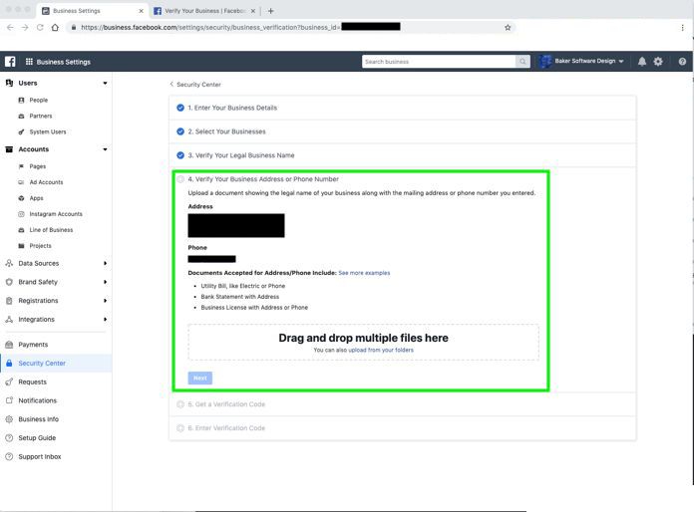The image size is (694, 512).
Task: Open the browser three-dot menu
Action: (x=682, y=28)
